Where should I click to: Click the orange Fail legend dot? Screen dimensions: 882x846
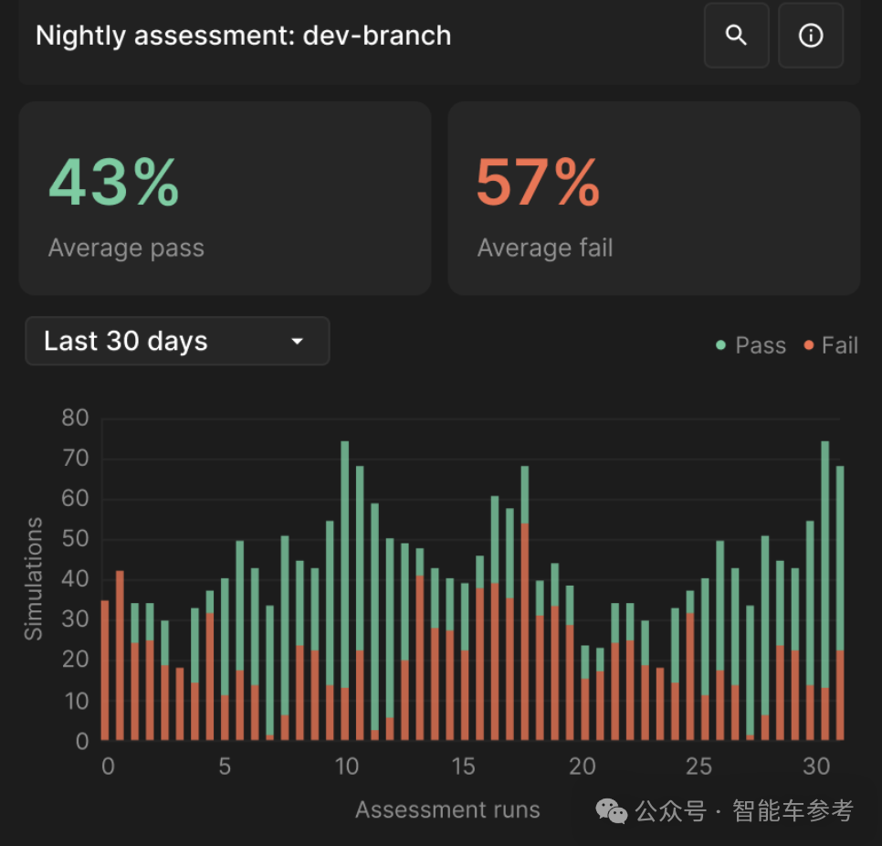pyautogui.click(x=808, y=345)
